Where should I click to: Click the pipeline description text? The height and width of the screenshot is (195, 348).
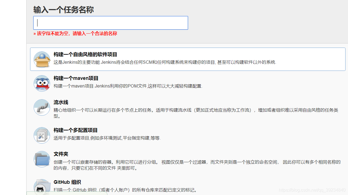[x=196, y=113]
